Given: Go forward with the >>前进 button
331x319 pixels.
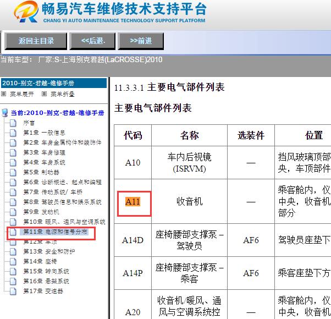Looking at the screenshot, I should (141, 41).
